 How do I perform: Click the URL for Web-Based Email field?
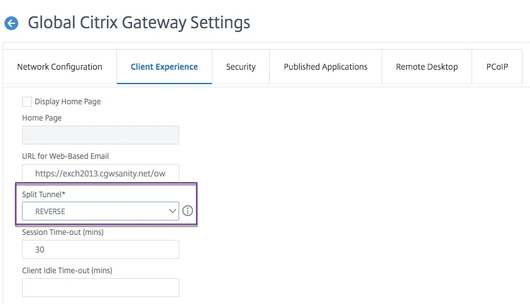tap(101, 173)
